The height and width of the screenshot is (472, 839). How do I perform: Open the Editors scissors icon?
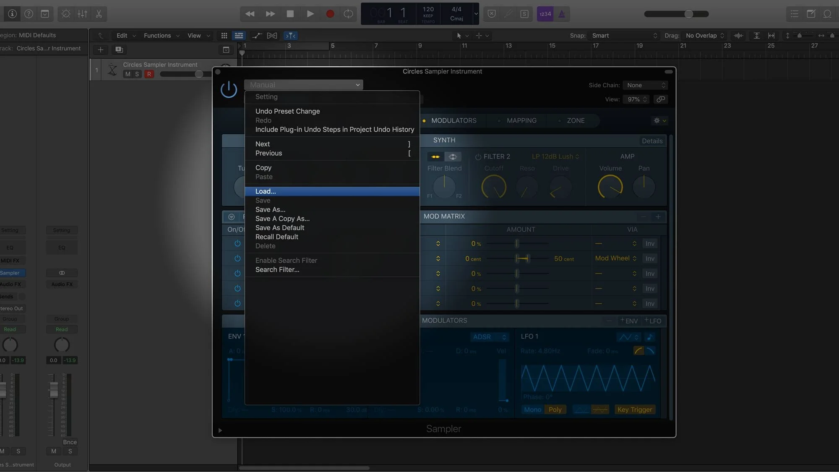pos(99,14)
